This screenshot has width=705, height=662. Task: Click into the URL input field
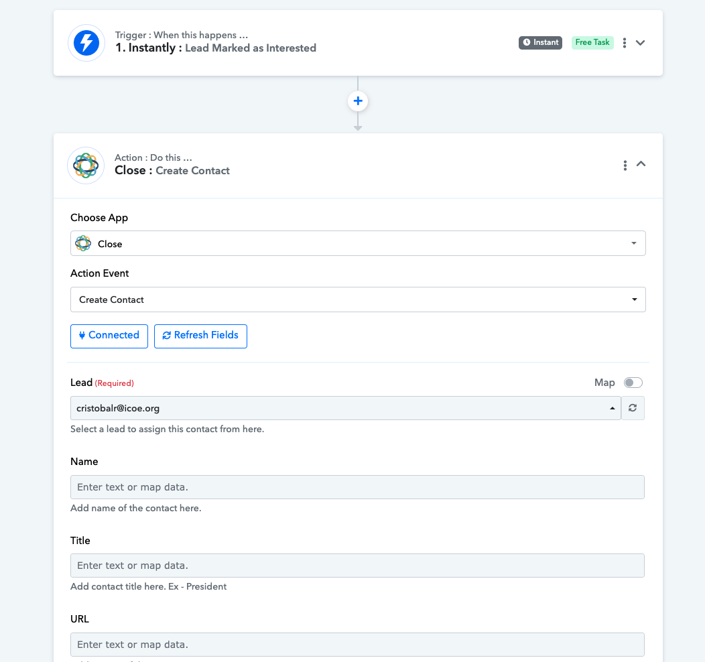click(x=357, y=645)
